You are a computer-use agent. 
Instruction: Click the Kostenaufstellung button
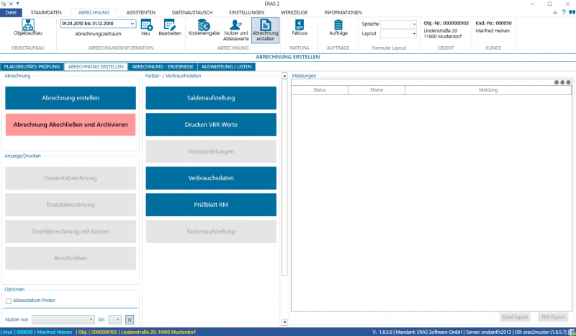click(211, 231)
